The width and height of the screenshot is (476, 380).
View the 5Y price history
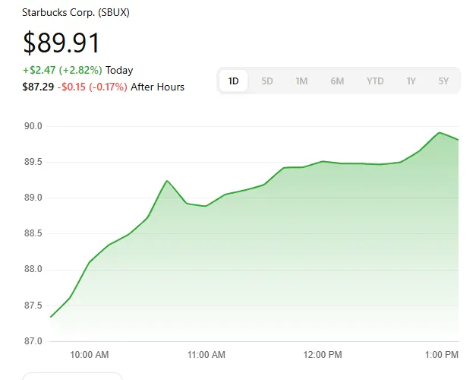point(443,81)
